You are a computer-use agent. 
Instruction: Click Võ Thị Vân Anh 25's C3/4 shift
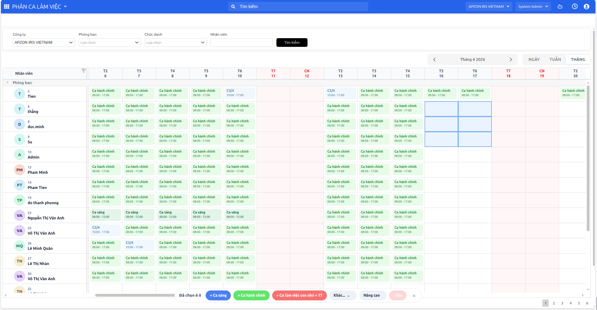coord(105,230)
